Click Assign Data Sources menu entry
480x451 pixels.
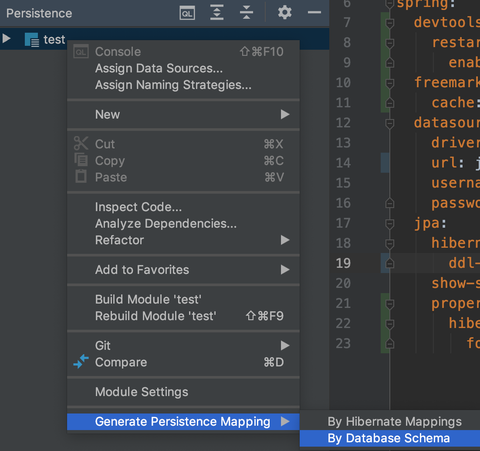point(159,68)
